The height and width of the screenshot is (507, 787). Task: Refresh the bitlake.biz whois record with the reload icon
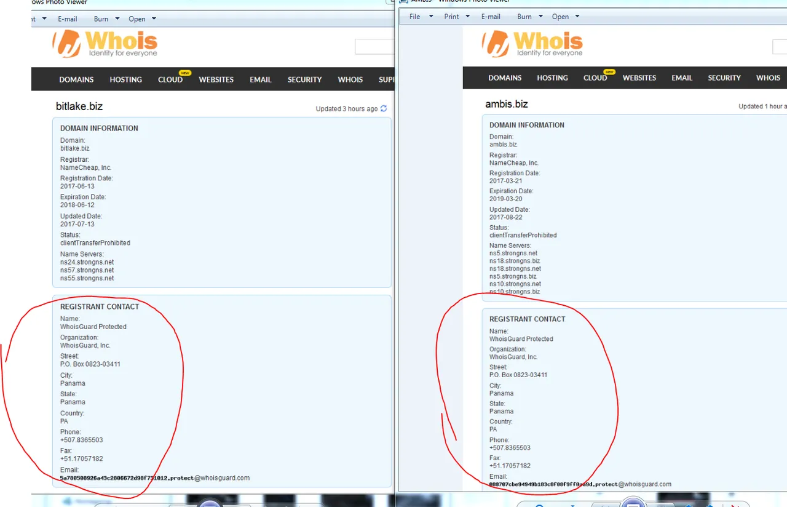point(384,108)
